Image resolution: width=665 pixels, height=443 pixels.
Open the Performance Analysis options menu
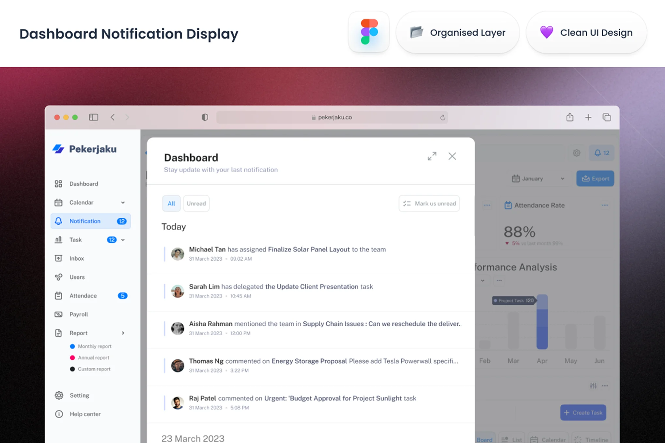click(499, 281)
